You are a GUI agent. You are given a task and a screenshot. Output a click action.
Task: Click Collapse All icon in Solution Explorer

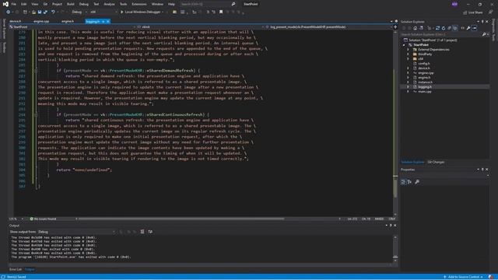pyautogui.click(x=449, y=28)
